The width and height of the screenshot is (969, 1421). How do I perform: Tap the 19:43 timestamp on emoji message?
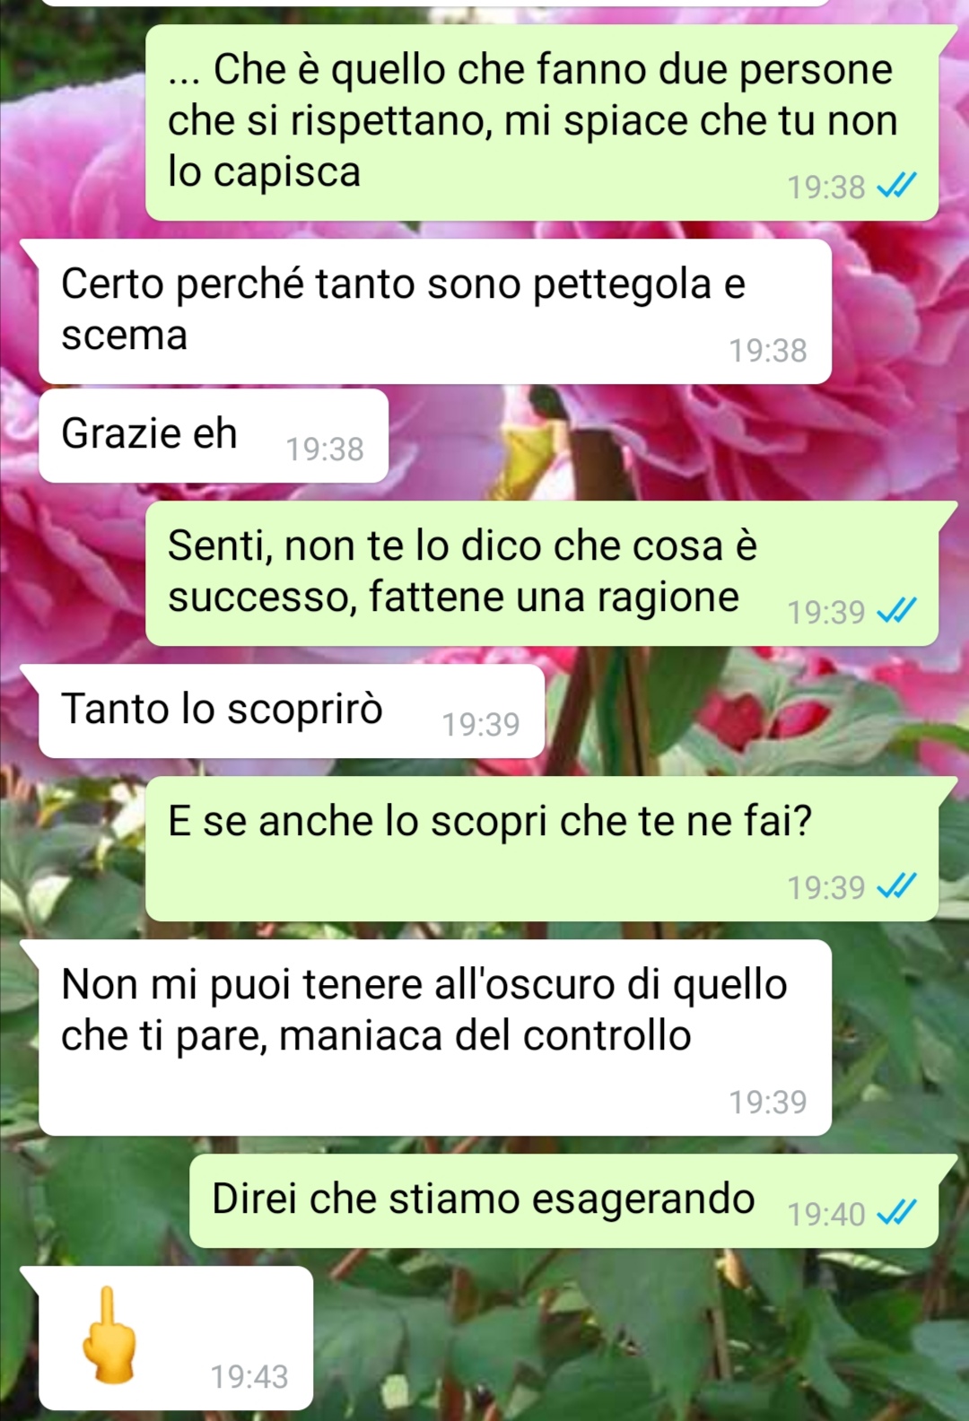(249, 1376)
